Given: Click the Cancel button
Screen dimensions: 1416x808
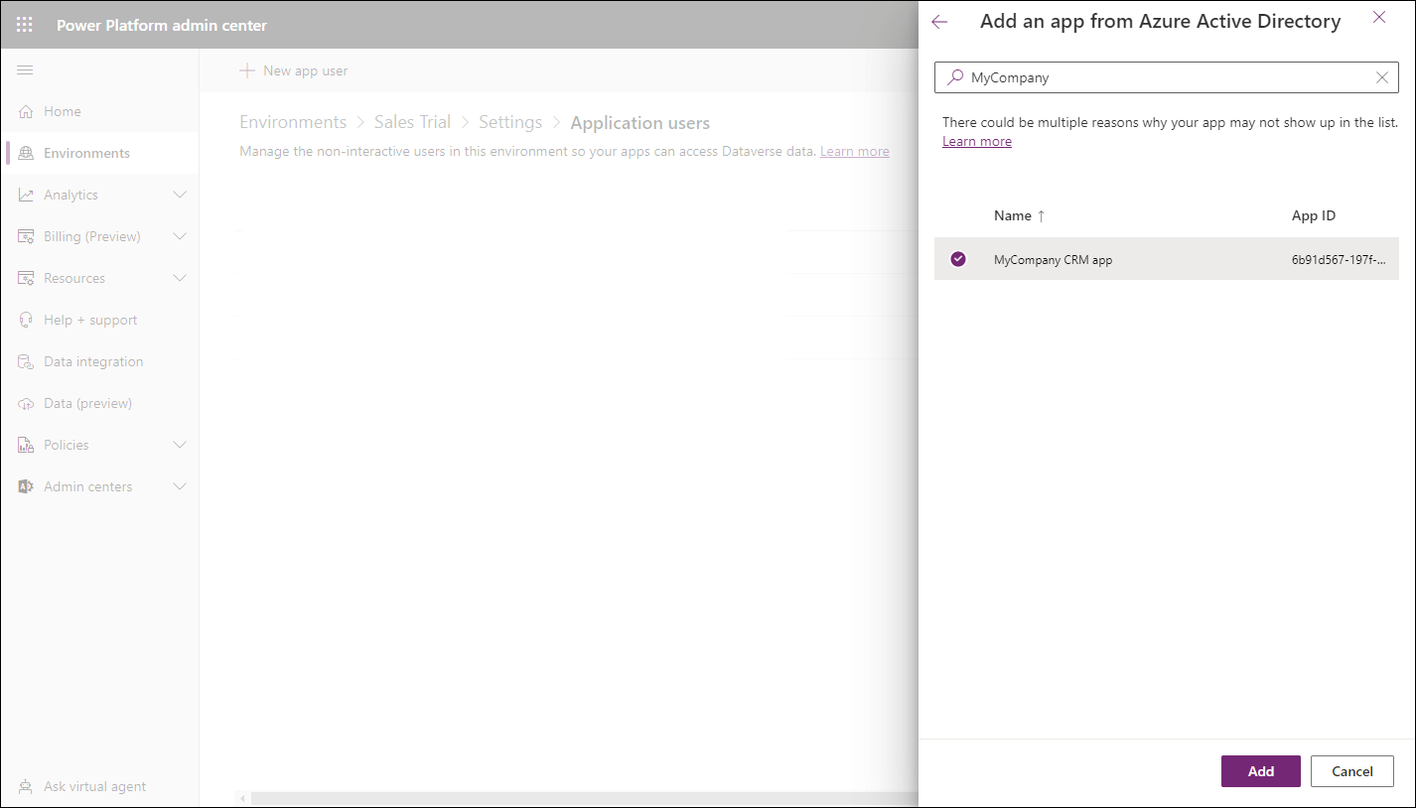Looking at the screenshot, I should tap(1352, 771).
